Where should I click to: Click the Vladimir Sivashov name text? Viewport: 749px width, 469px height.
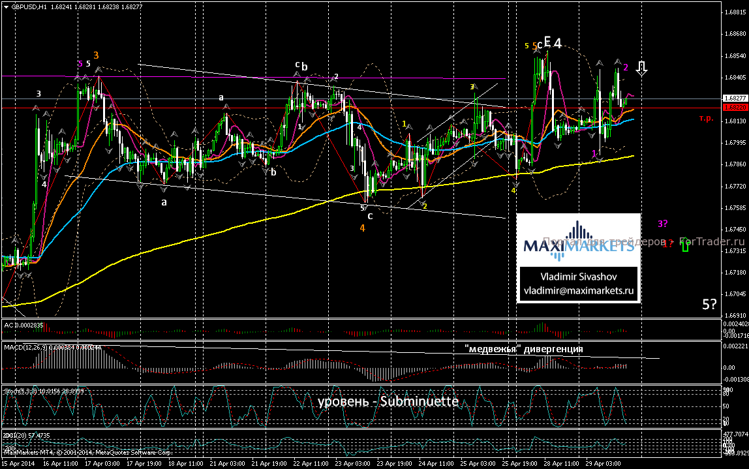tap(578, 276)
